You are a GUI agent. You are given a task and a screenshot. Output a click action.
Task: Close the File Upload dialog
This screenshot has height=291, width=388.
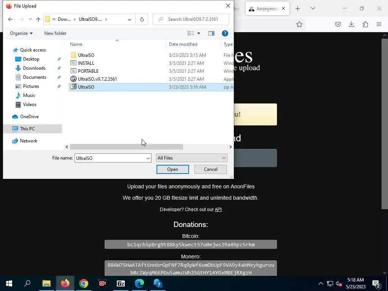(x=228, y=6)
